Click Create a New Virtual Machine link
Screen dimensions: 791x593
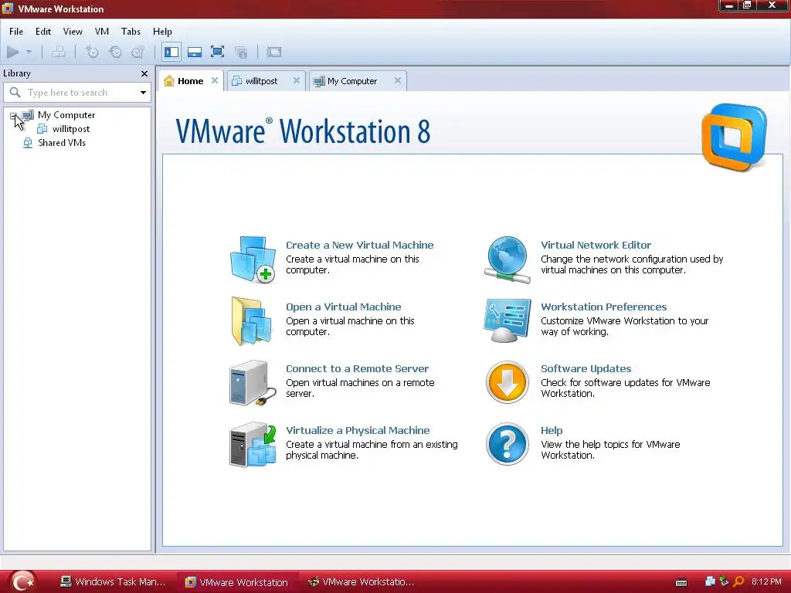click(x=360, y=245)
